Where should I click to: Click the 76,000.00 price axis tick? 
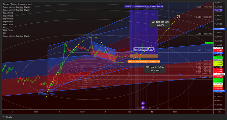[x=218, y=2]
